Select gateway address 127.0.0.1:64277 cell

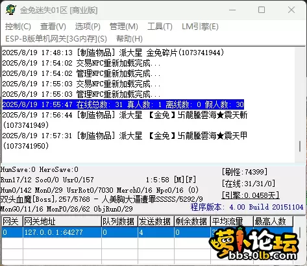point(62,232)
